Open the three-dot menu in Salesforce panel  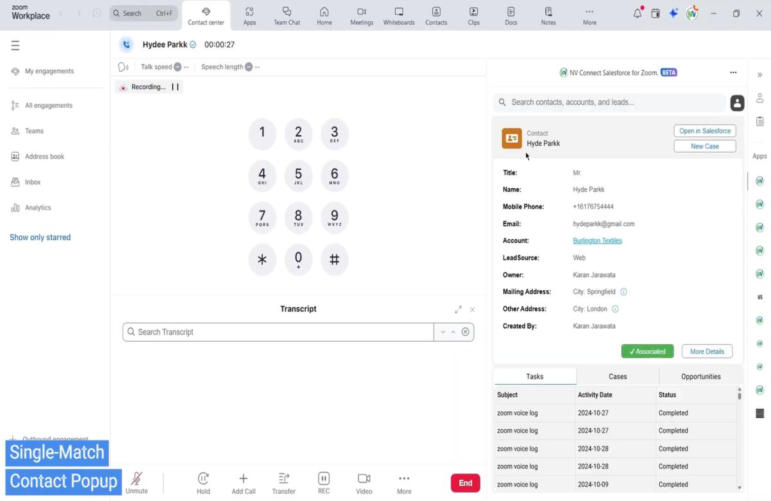[x=733, y=73]
